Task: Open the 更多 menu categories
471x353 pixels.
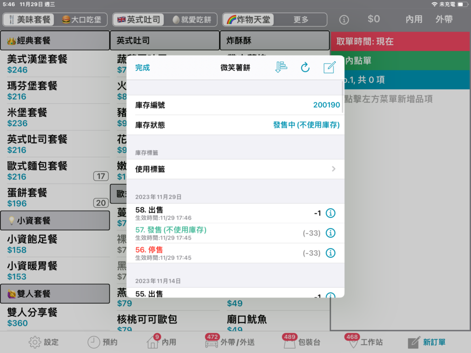Action: point(301,19)
